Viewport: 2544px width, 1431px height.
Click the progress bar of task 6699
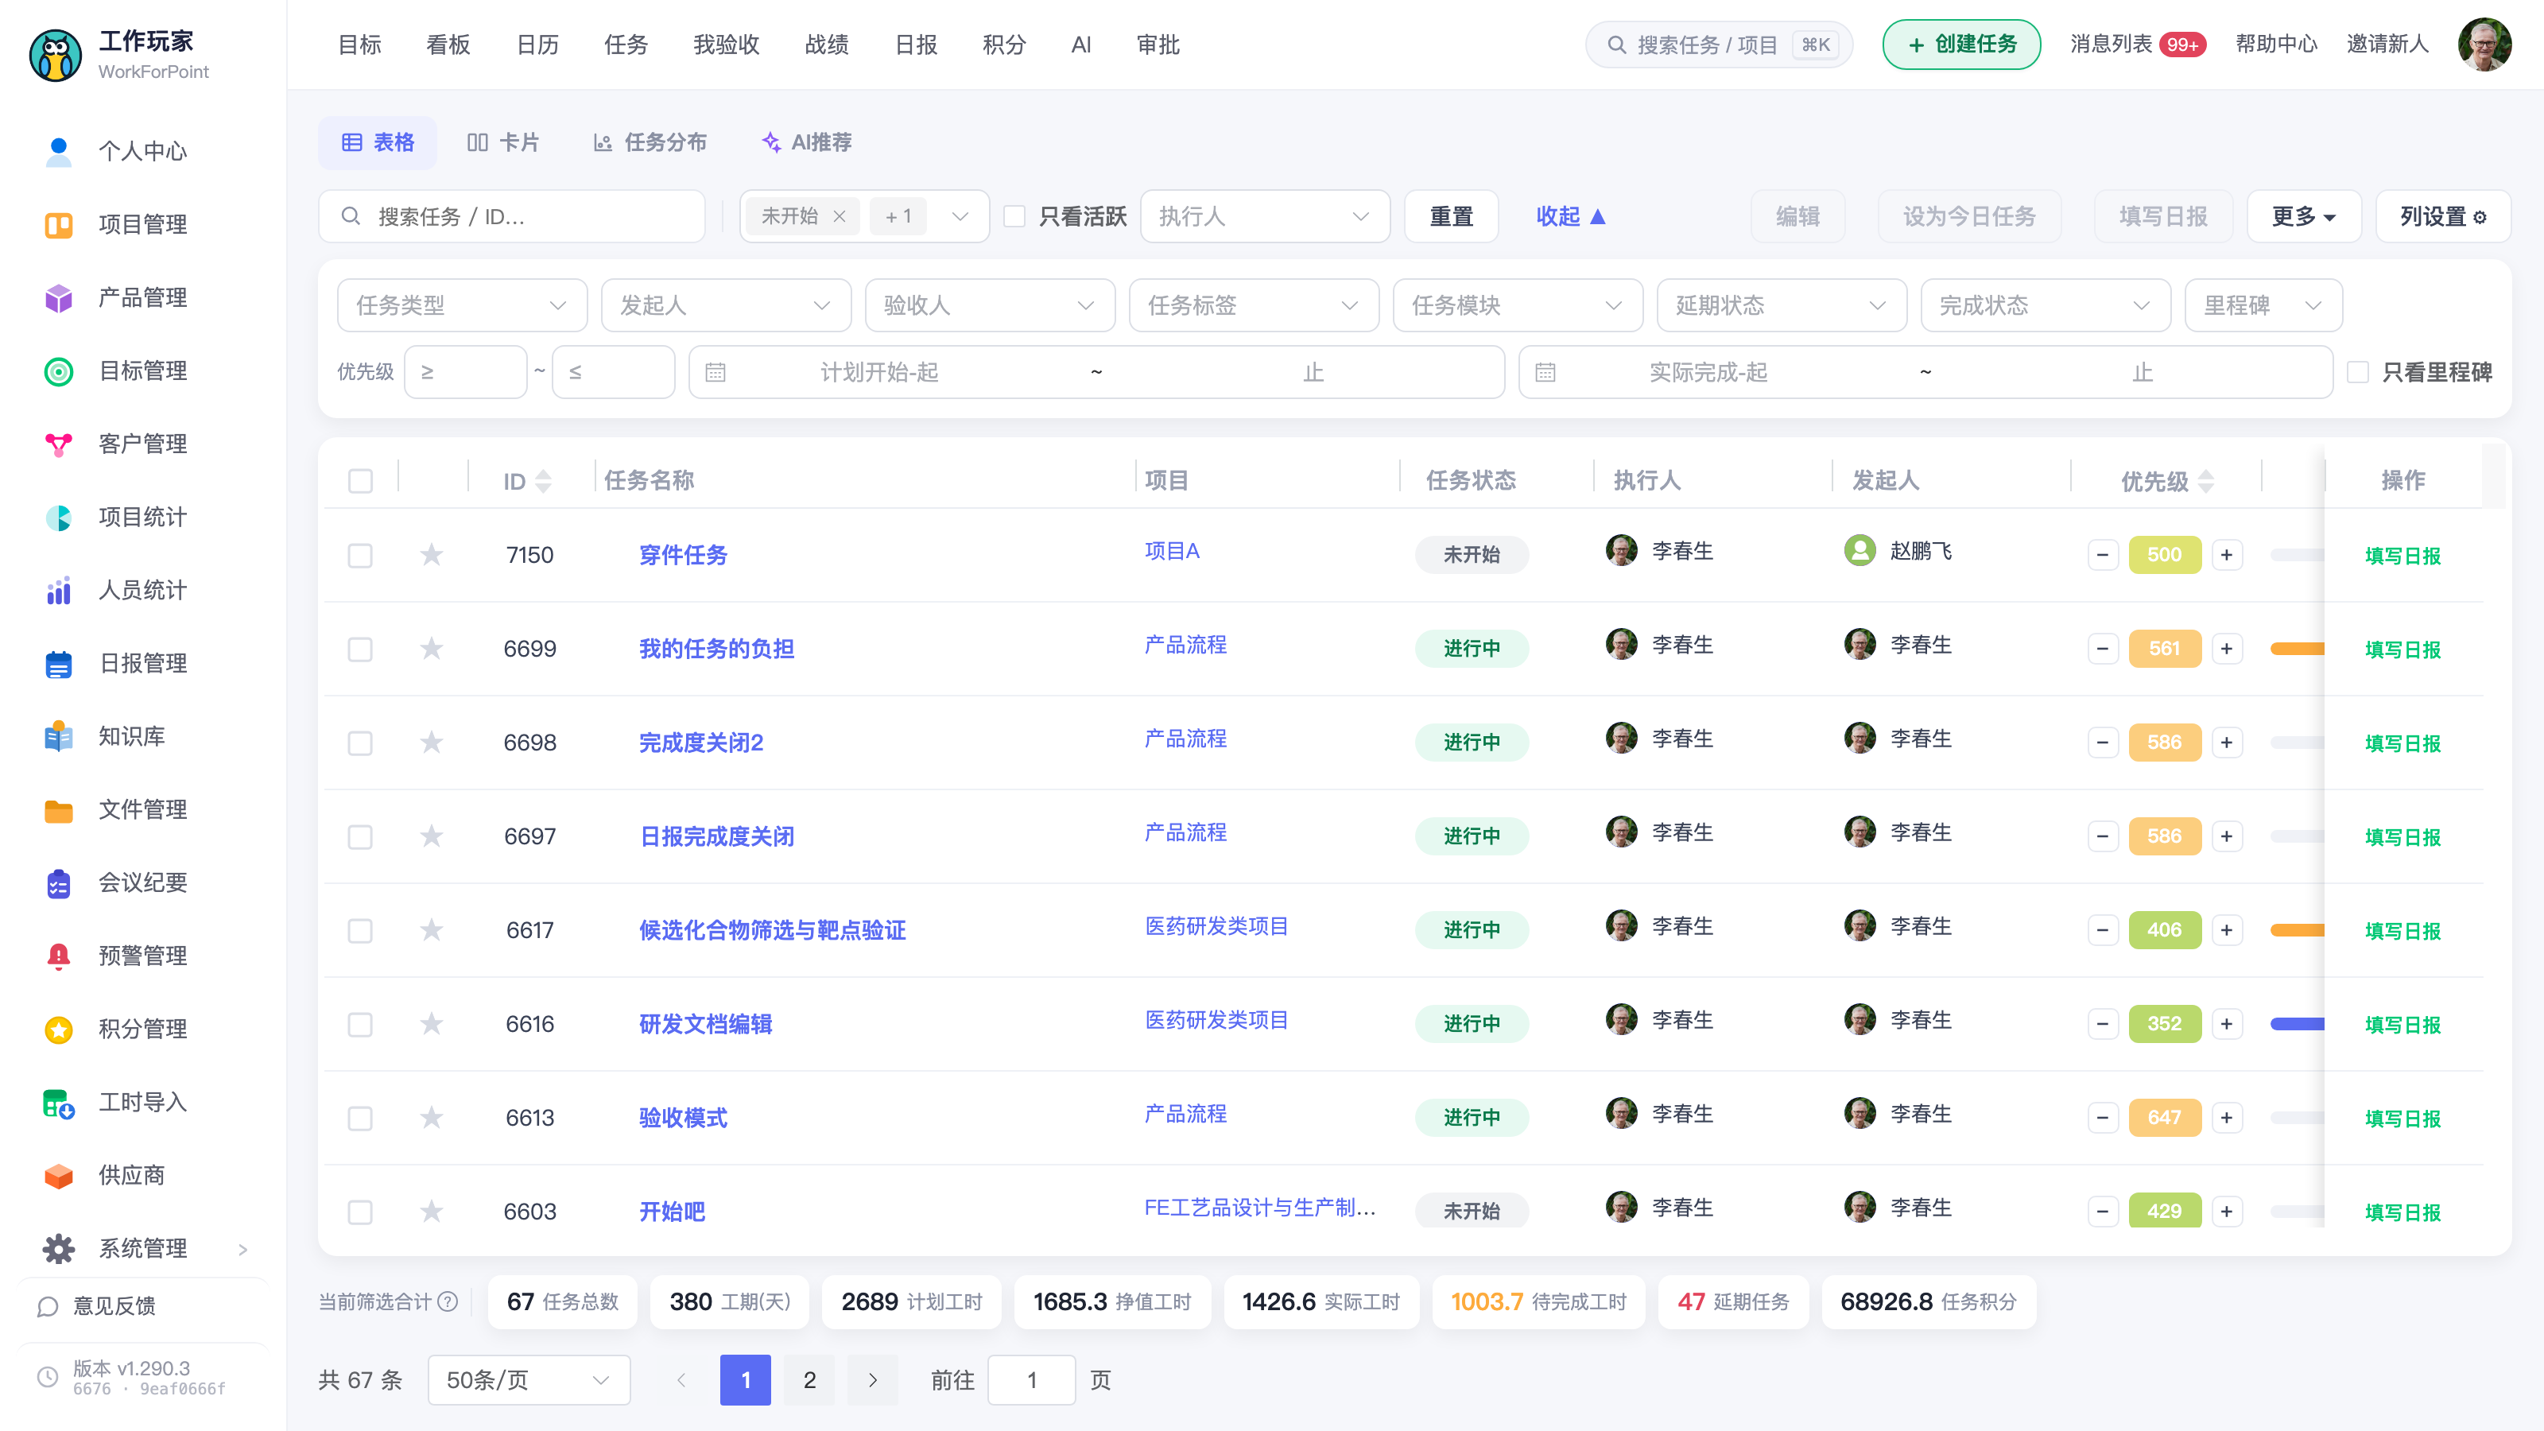coord(2297,649)
